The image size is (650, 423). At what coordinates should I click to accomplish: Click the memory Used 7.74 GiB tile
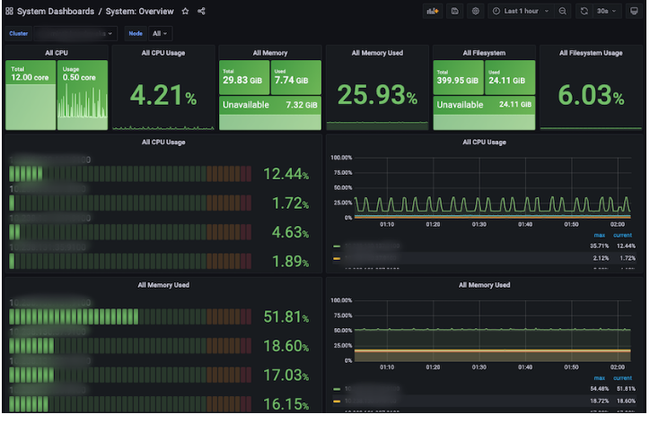pos(296,77)
